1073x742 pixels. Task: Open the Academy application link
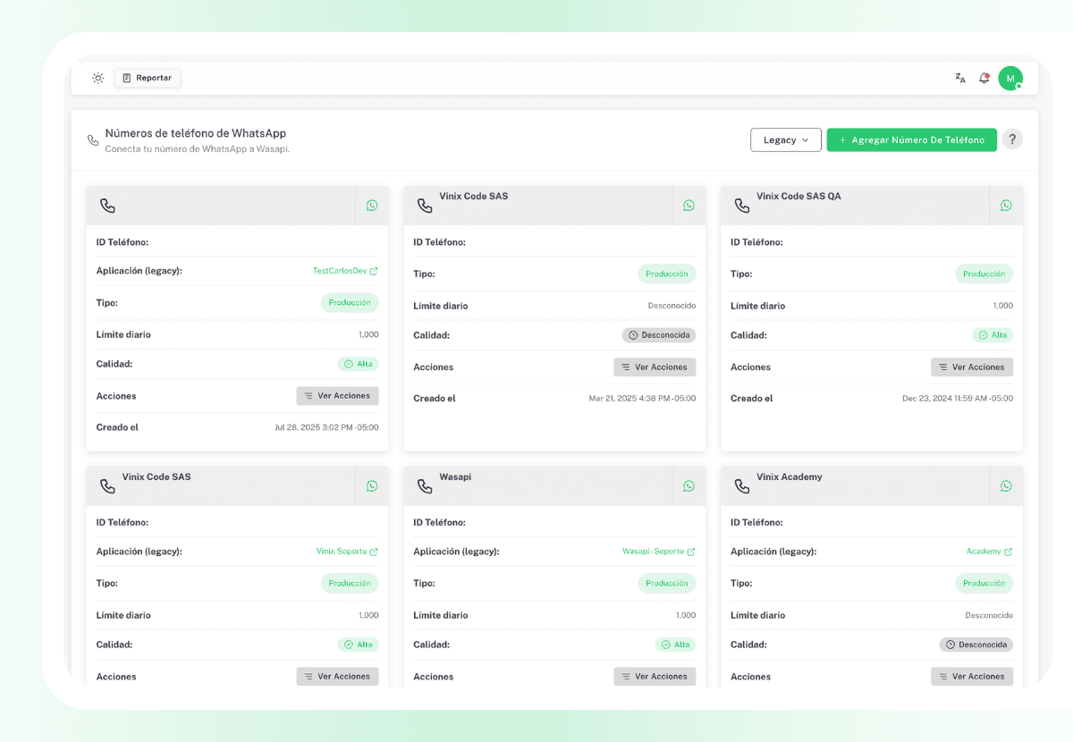[x=989, y=552]
